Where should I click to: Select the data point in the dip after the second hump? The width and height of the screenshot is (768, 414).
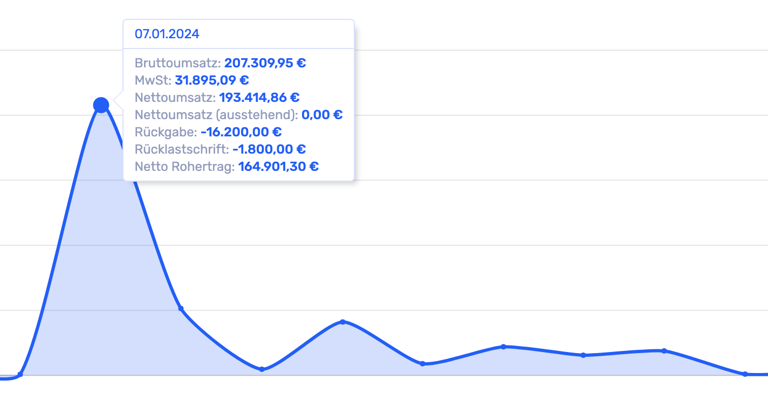[423, 364]
